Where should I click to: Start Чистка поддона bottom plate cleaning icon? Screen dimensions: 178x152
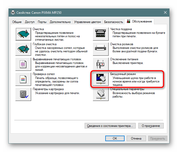click(x=101, y=34)
